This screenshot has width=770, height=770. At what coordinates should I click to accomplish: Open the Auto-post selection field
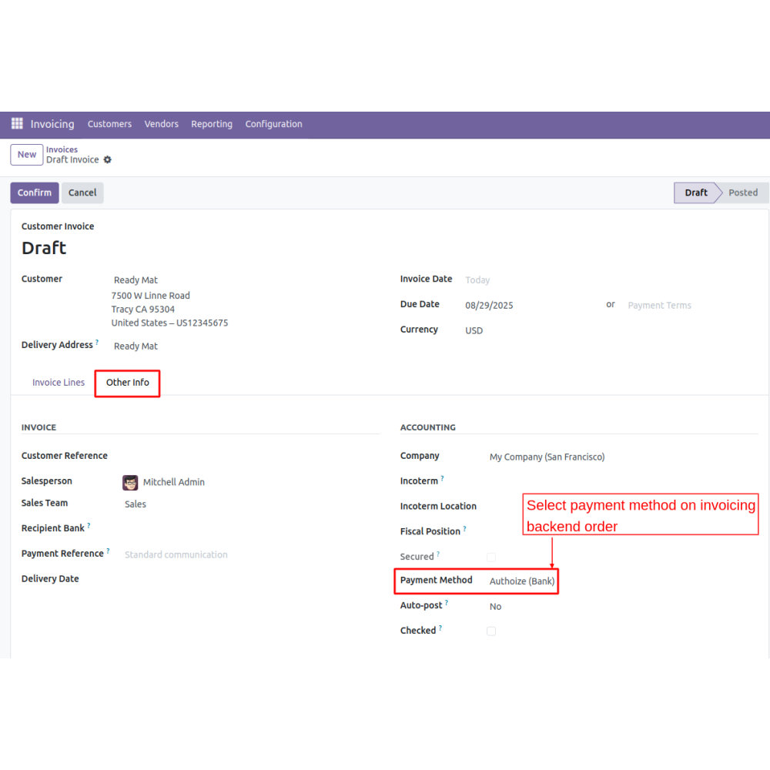[x=495, y=607]
